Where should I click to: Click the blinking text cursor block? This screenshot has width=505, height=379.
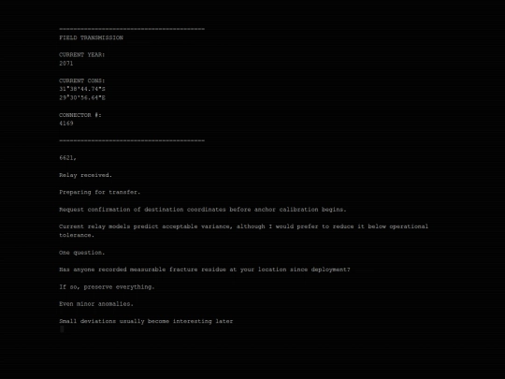[62, 329]
